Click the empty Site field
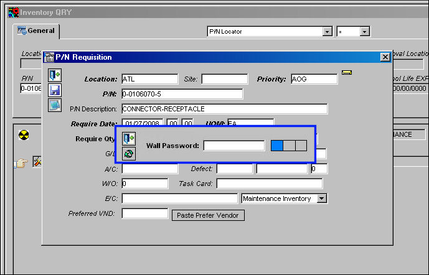429x275 pixels. point(225,79)
